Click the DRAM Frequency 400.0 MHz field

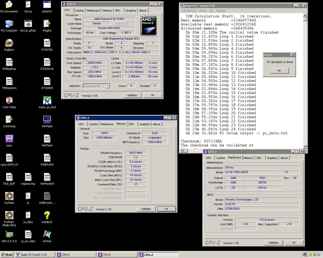click(136, 153)
